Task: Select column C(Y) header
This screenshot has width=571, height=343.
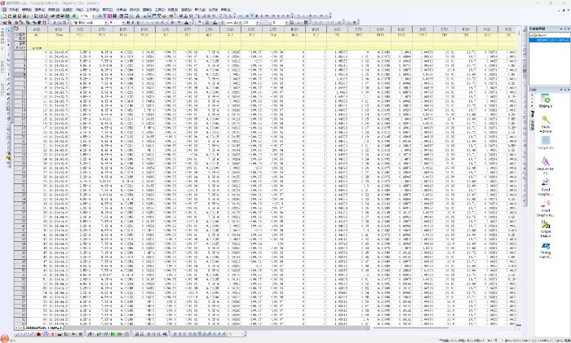Action: 80,29
